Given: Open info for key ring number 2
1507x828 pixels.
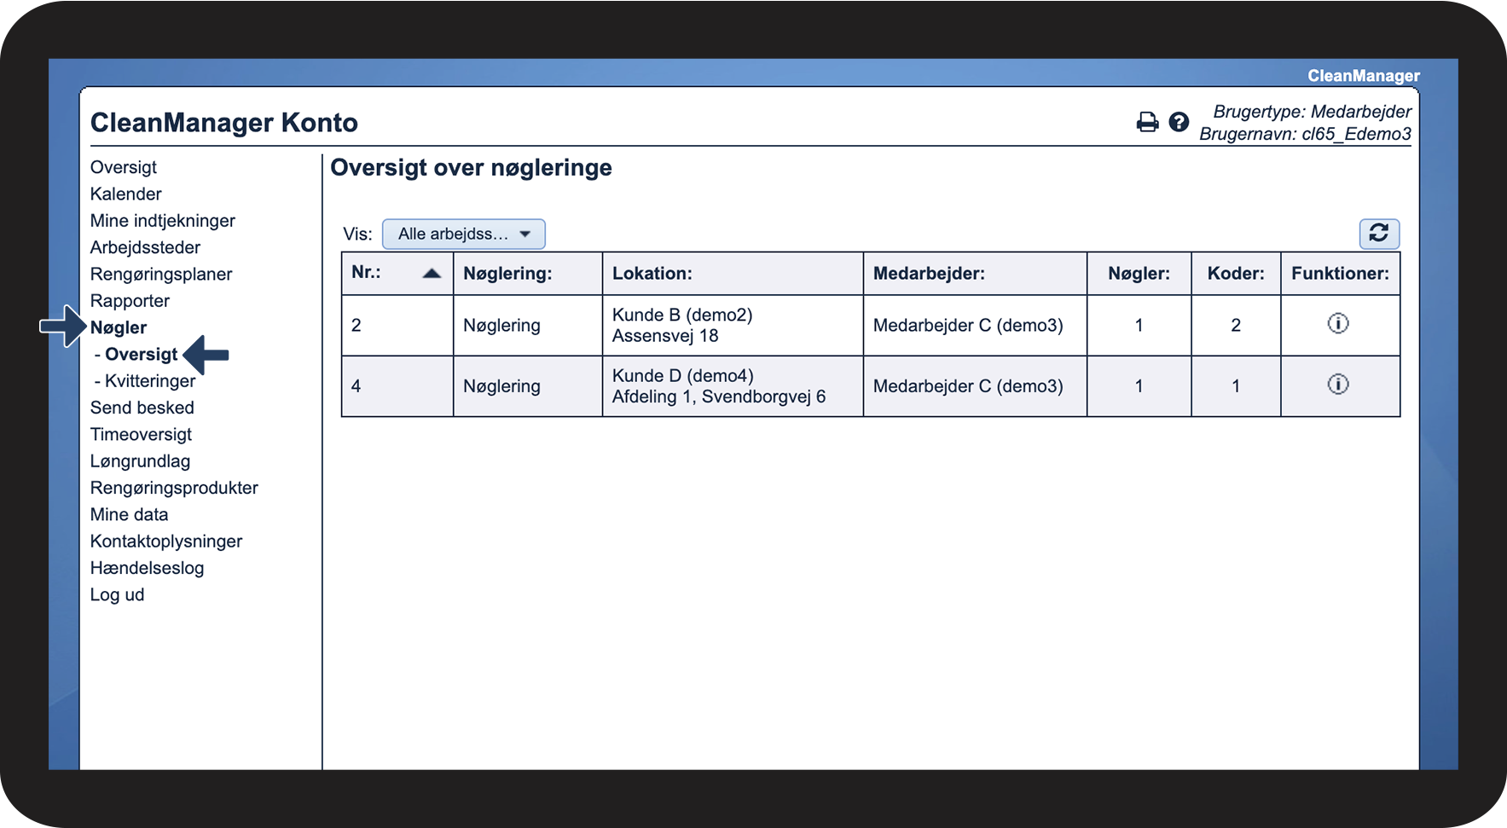Looking at the screenshot, I should (1338, 323).
